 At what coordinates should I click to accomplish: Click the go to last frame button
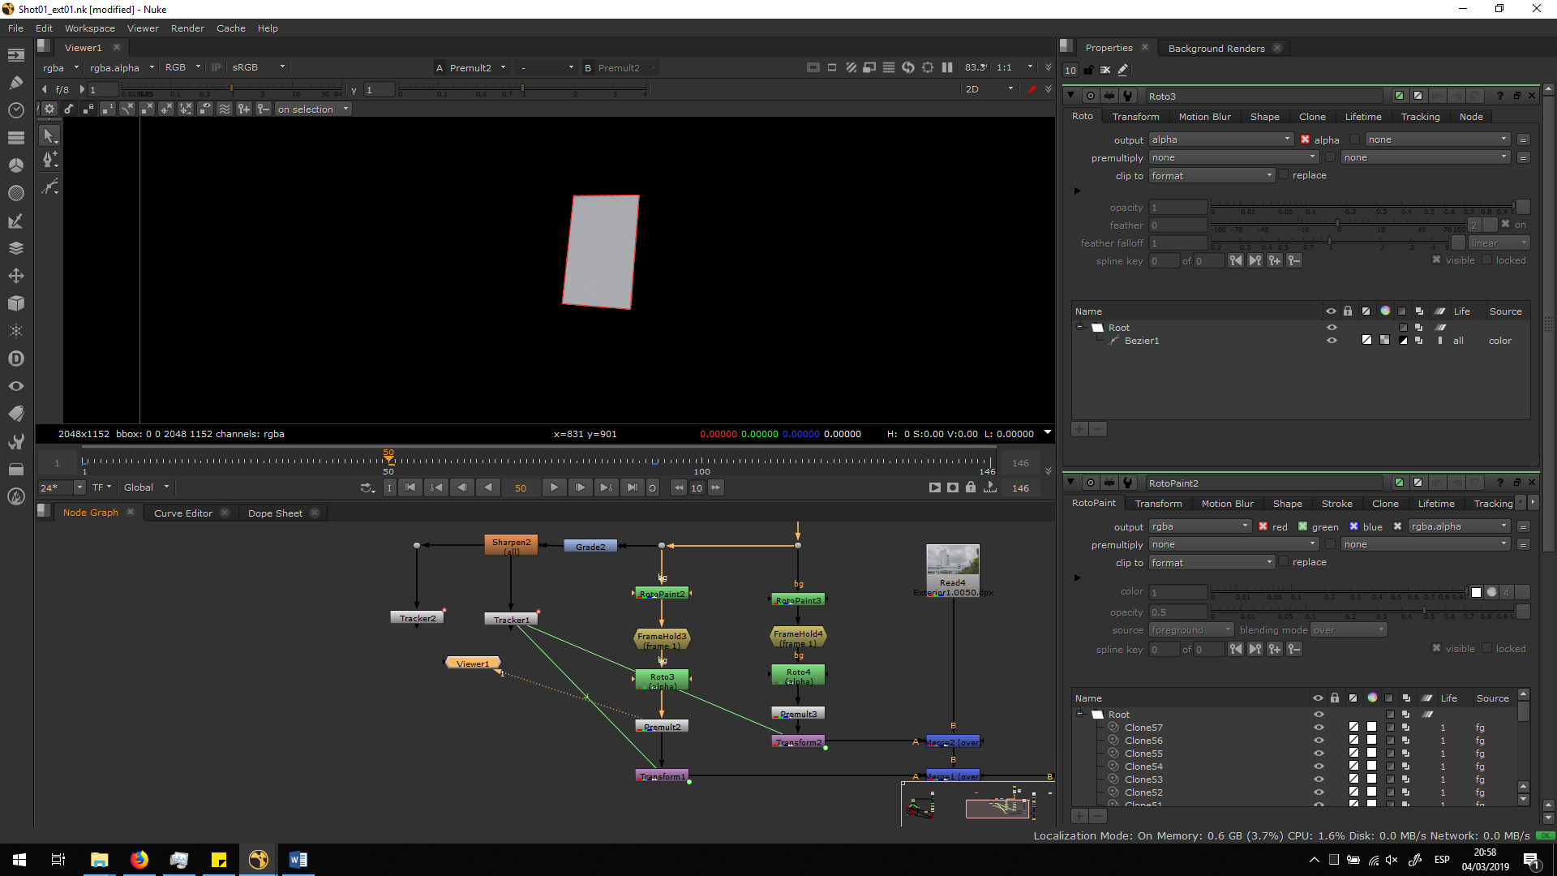(632, 487)
